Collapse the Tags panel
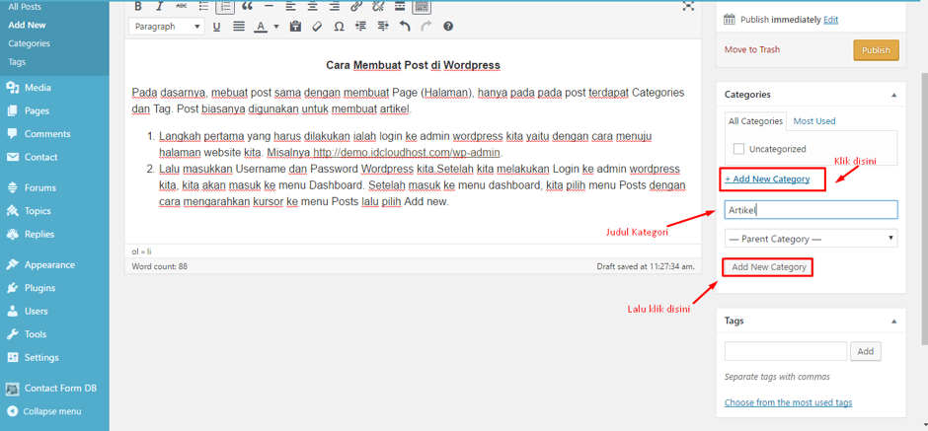This screenshot has height=431, width=928. point(893,322)
